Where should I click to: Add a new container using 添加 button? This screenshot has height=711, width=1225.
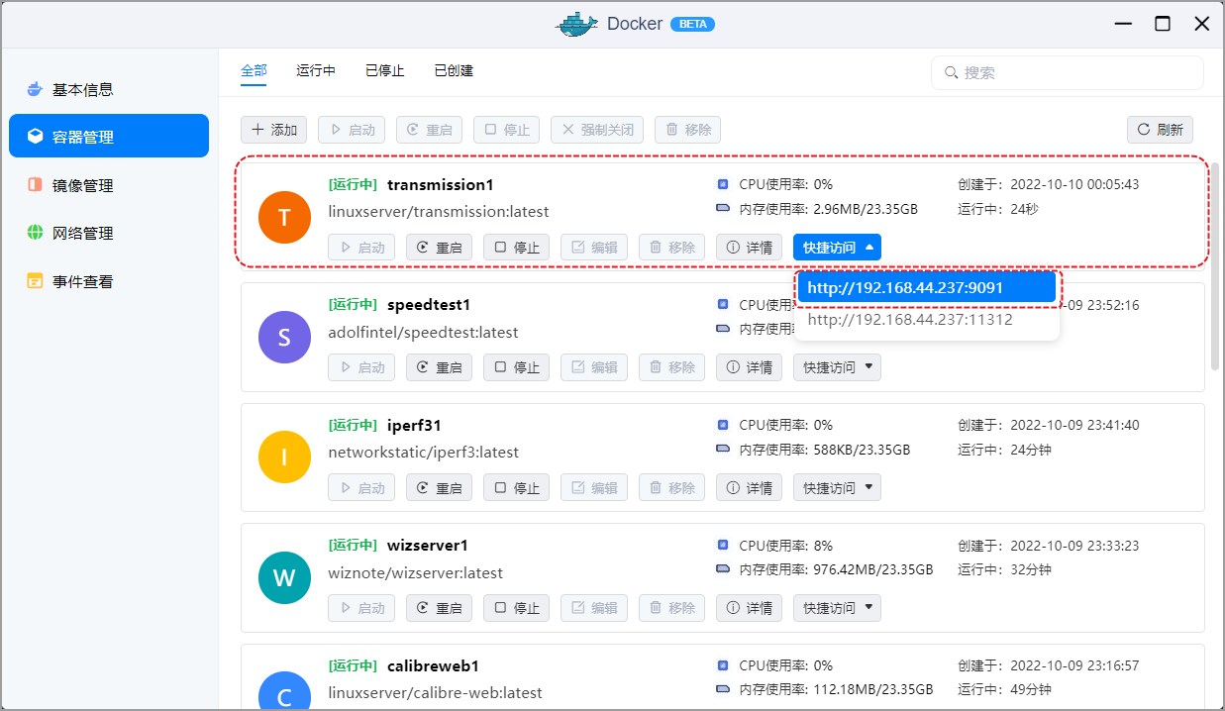(x=274, y=129)
